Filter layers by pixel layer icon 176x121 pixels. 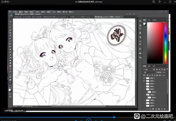point(154,70)
